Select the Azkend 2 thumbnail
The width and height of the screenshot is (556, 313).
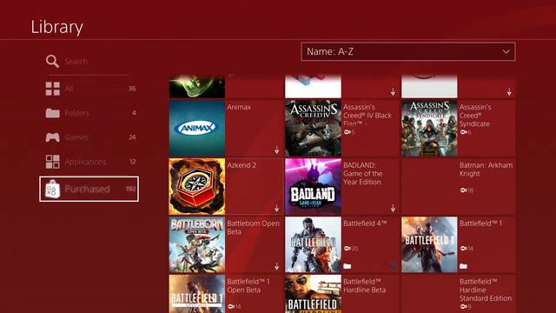[x=197, y=186]
